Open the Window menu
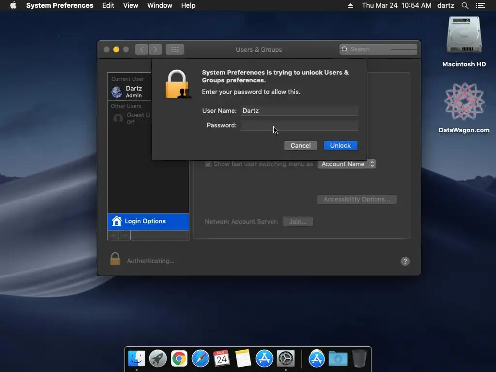 (160, 5)
